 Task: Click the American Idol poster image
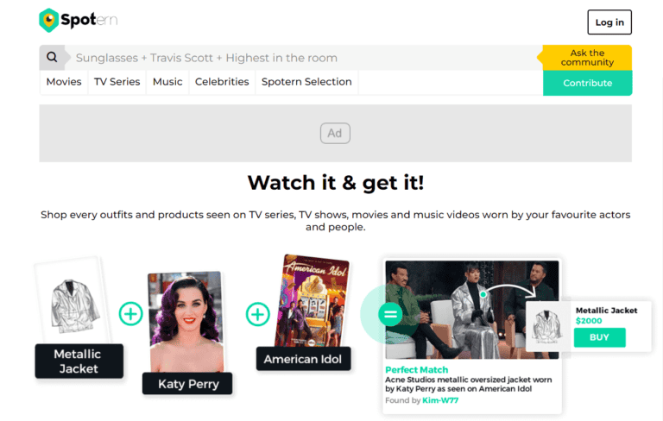tap(312, 301)
